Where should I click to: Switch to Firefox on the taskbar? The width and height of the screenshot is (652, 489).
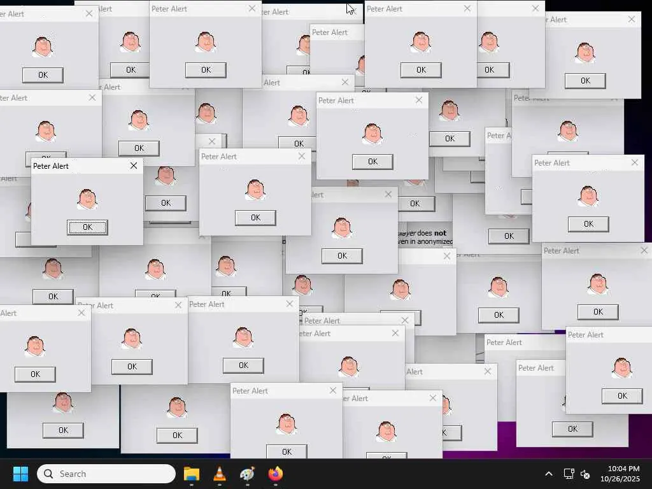[275, 474]
